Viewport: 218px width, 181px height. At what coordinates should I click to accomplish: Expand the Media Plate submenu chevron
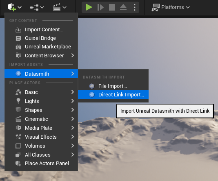[x=73, y=128]
